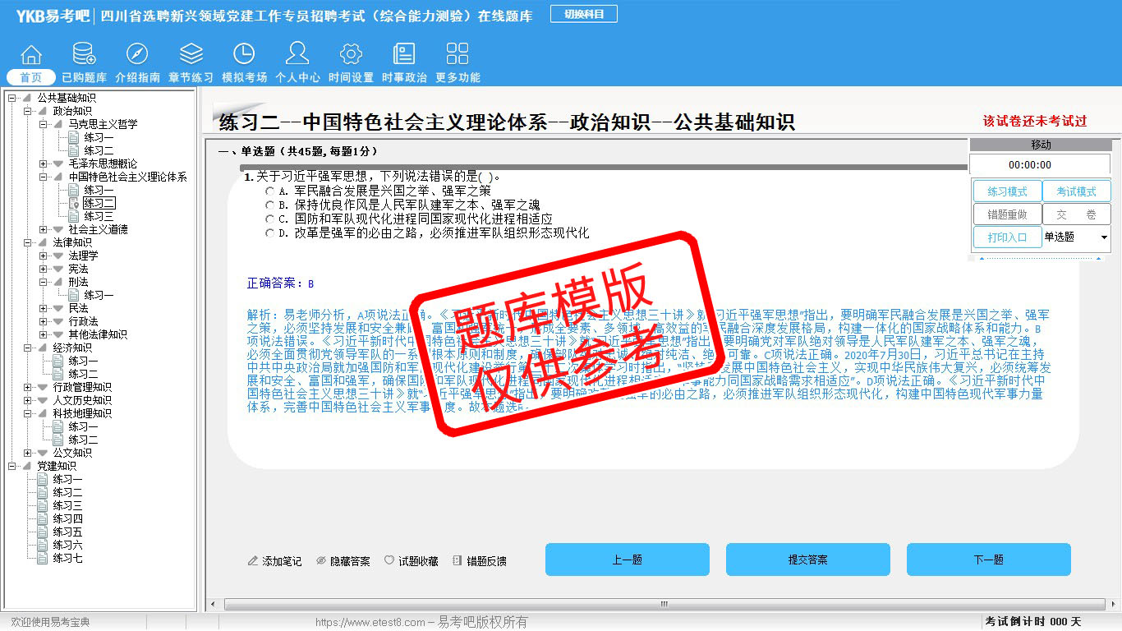Select answer option A radio button
The height and width of the screenshot is (631, 1122).
(x=269, y=191)
